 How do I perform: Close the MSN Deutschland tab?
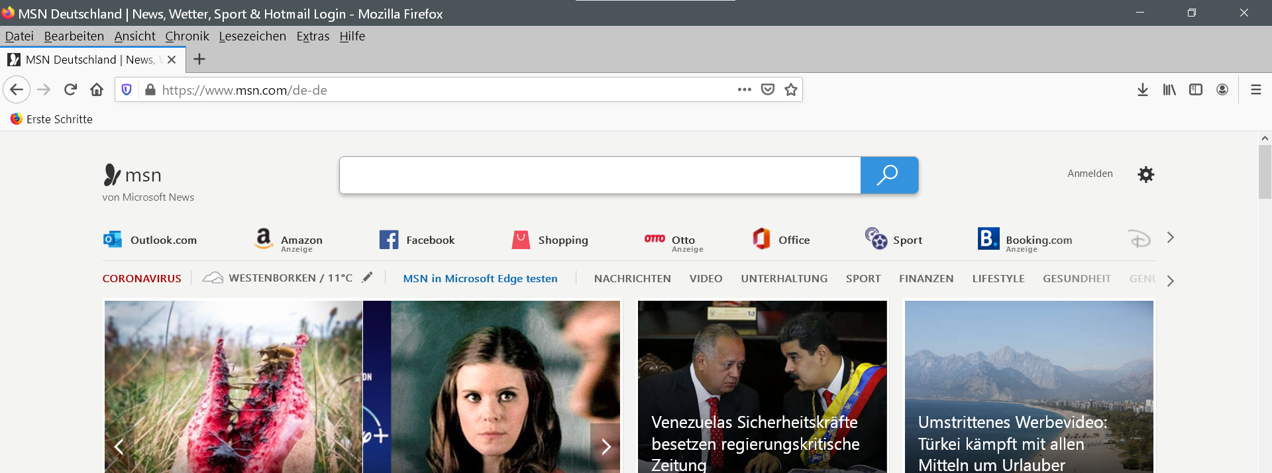point(172,60)
